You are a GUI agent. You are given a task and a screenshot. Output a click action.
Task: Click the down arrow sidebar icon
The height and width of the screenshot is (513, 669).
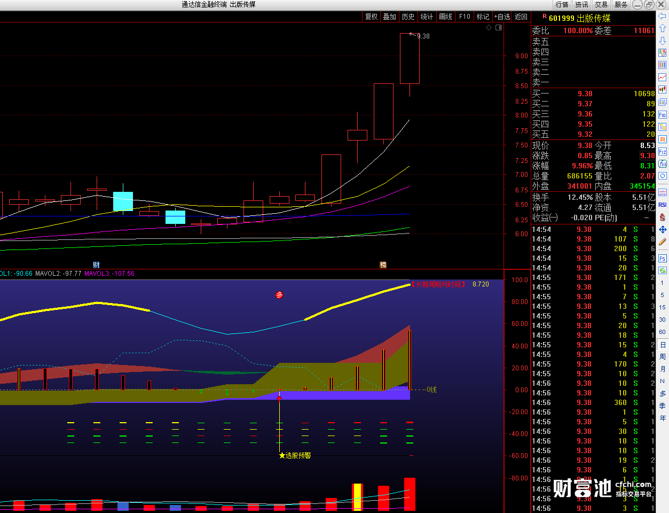(x=663, y=41)
